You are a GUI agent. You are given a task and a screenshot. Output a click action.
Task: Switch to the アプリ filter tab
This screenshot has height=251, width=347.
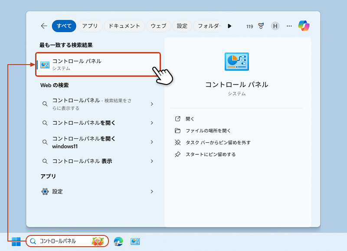pyautogui.click(x=90, y=26)
